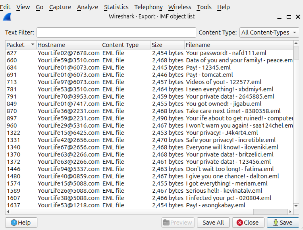Sort by Content Type column header
This screenshot has width=303, height=230.
tap(126, 45)
